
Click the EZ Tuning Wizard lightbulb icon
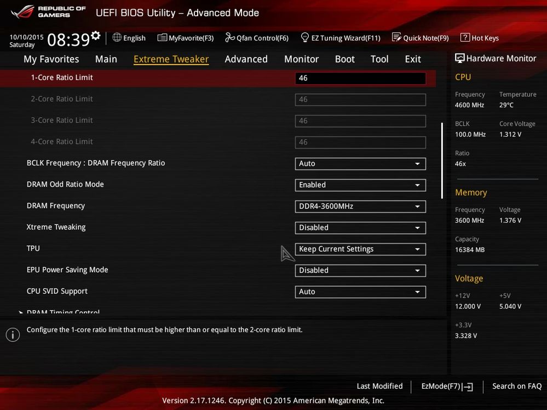click(304, 37)
